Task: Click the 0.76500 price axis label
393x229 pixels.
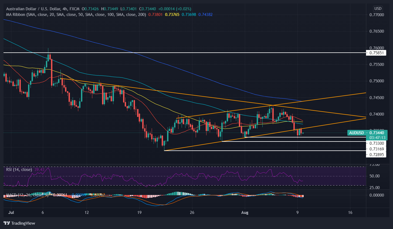Action: click(377, 31)
